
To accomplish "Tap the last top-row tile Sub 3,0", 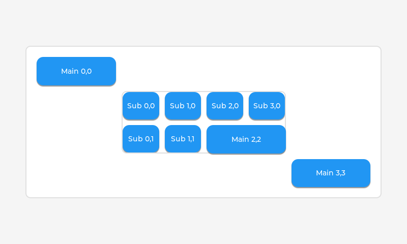I will (267, 106).
